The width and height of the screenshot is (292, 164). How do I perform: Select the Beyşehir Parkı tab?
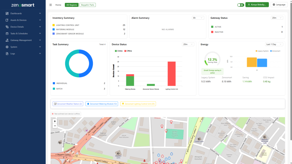[x=88, y=5]
